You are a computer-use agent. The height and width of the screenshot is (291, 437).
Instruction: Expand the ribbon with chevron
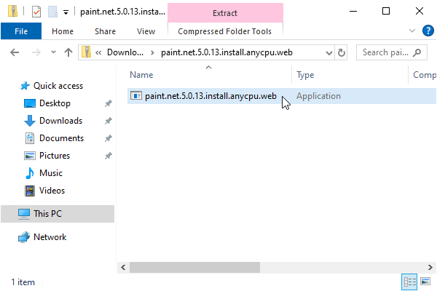[x=412, y=31]
